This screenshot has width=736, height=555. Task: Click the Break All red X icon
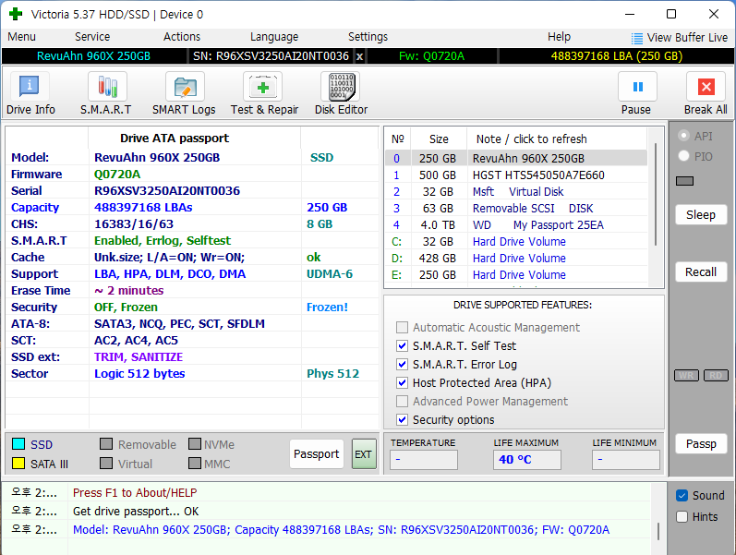point(706,87)
